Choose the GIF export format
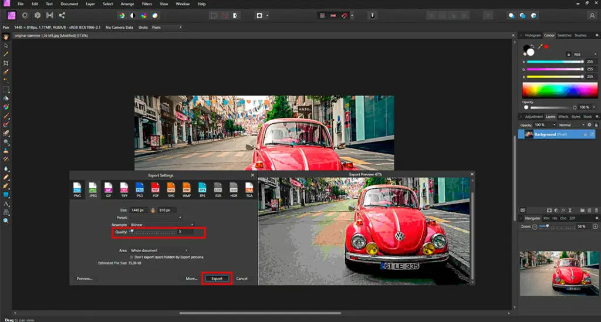The image size is (601, 322). 109,189
